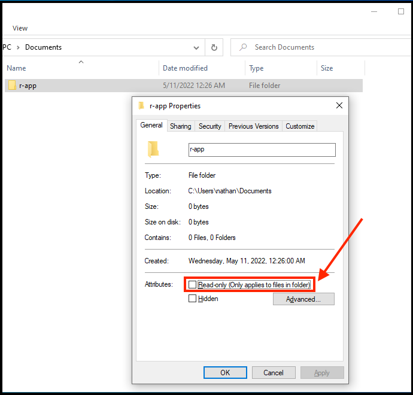This screenshot has width=413, height=395.
Task: Click the PC segment of the address breadcrumb
Action: (x=7, y=47)
